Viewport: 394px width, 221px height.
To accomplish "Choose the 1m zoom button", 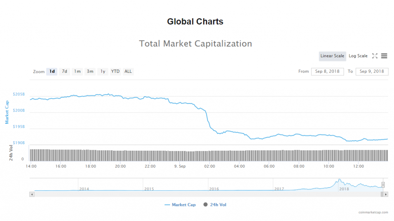I will (x=77, y=71).
